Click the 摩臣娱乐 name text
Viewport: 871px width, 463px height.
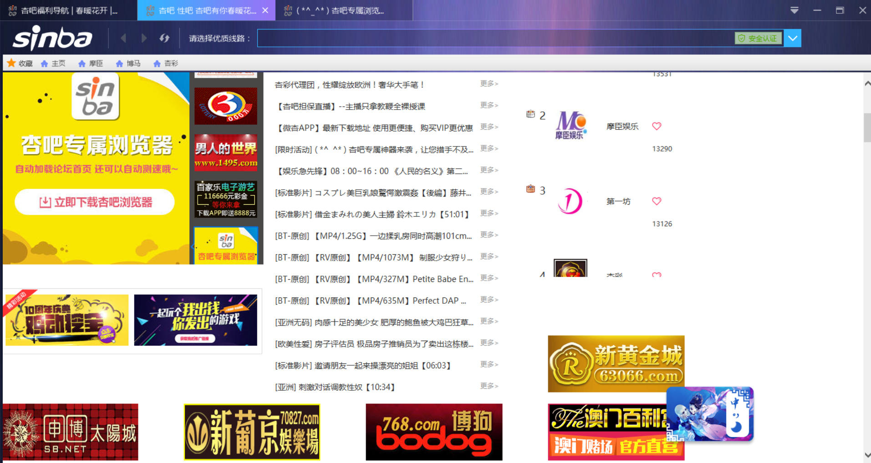click(622, 126)
